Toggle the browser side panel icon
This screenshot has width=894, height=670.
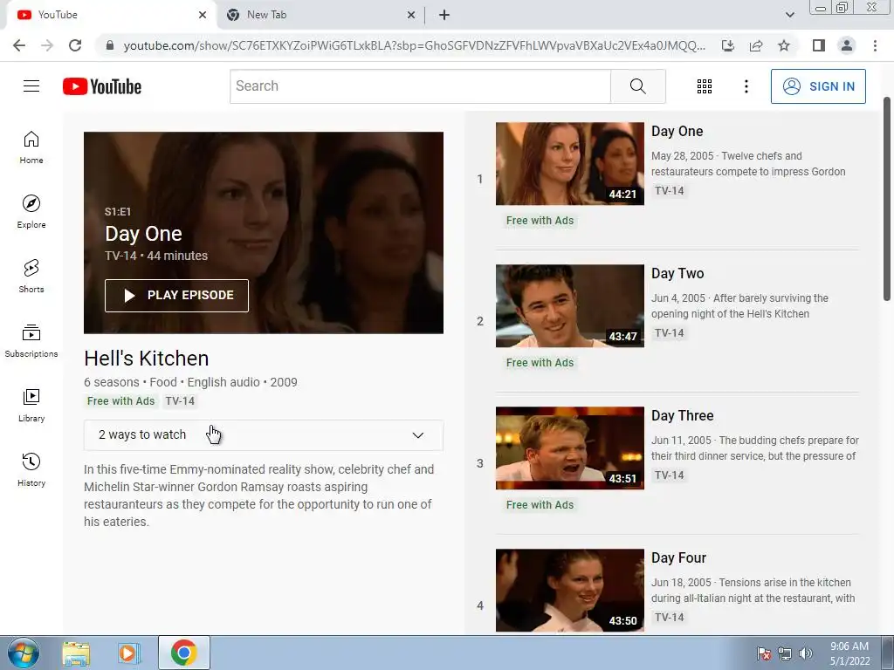click(x=819, y=45)
